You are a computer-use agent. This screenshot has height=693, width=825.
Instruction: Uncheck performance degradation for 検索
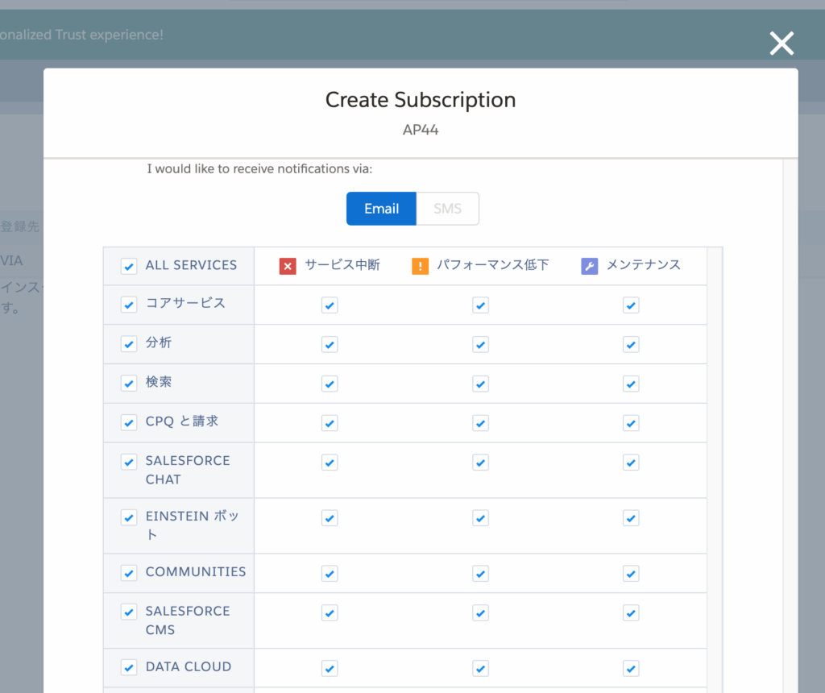click(480, 384)
